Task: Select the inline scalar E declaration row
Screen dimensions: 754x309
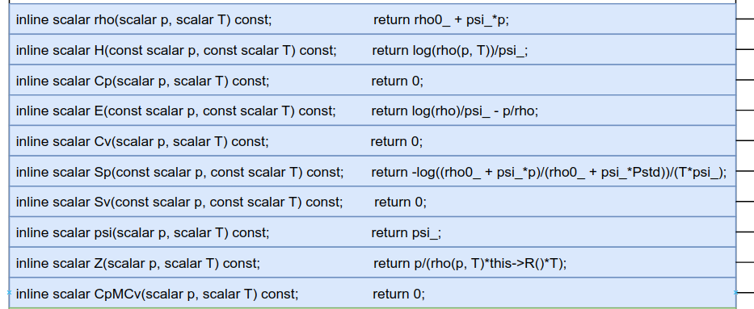Action: [373, 111]
